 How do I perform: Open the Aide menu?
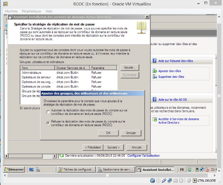click(x=49, y=11)
